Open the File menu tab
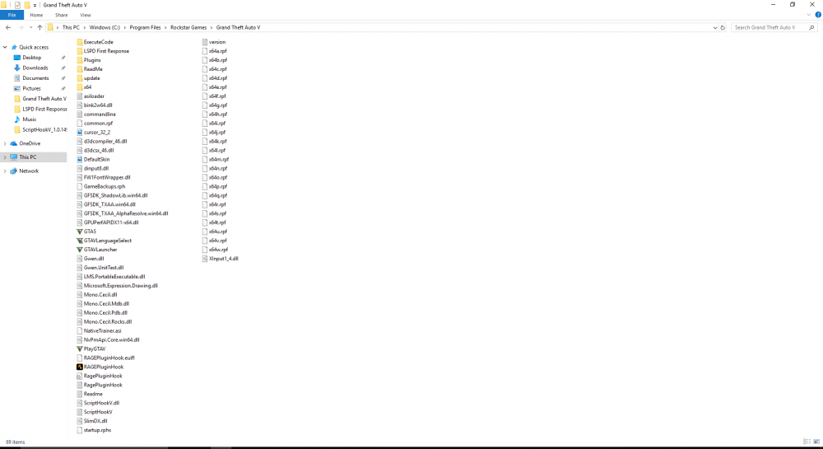Image resolution: width=823 pixels, height=449 pixels. pyautogui.click(x=12, y=15)
